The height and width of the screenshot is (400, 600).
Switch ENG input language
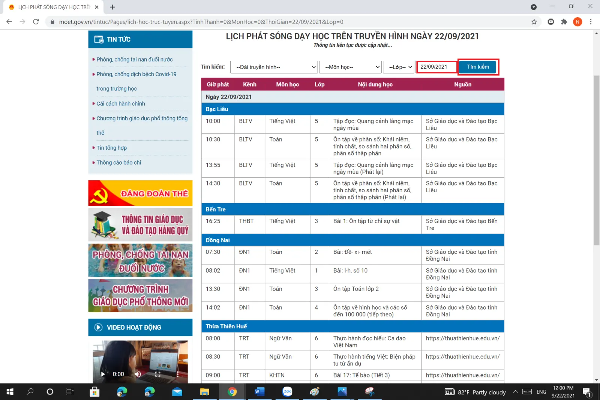pyautogui.click(x=541, y=392)
